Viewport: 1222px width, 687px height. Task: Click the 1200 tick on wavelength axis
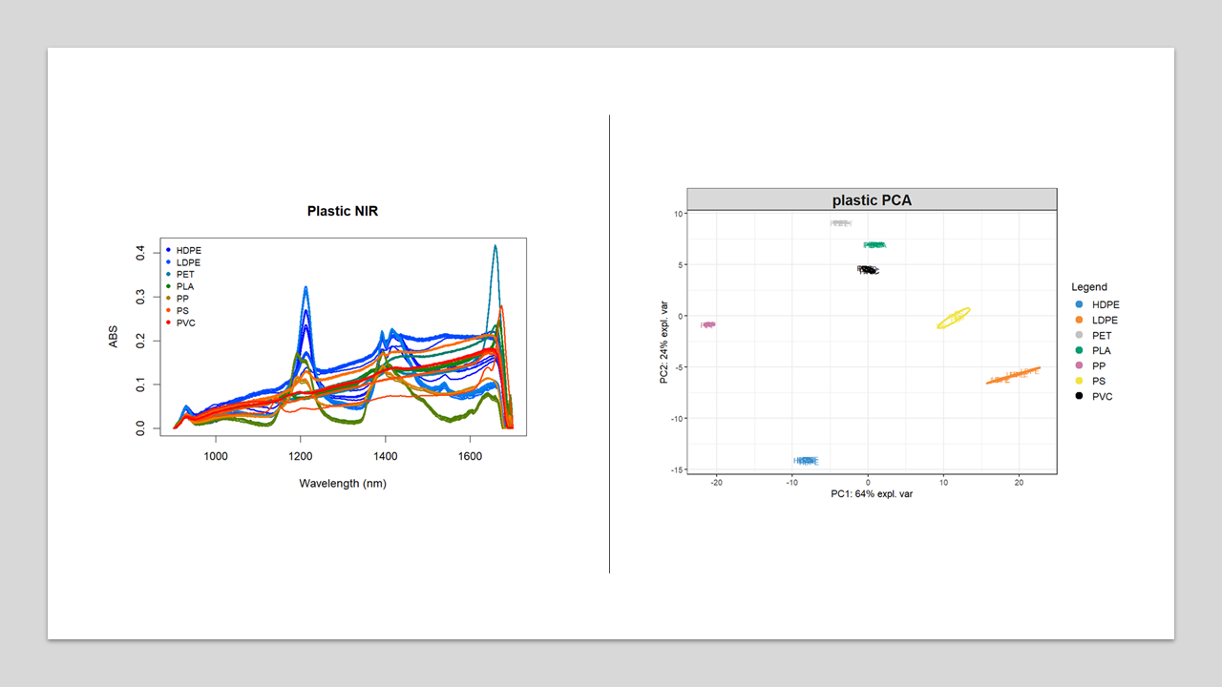point(301,457)
